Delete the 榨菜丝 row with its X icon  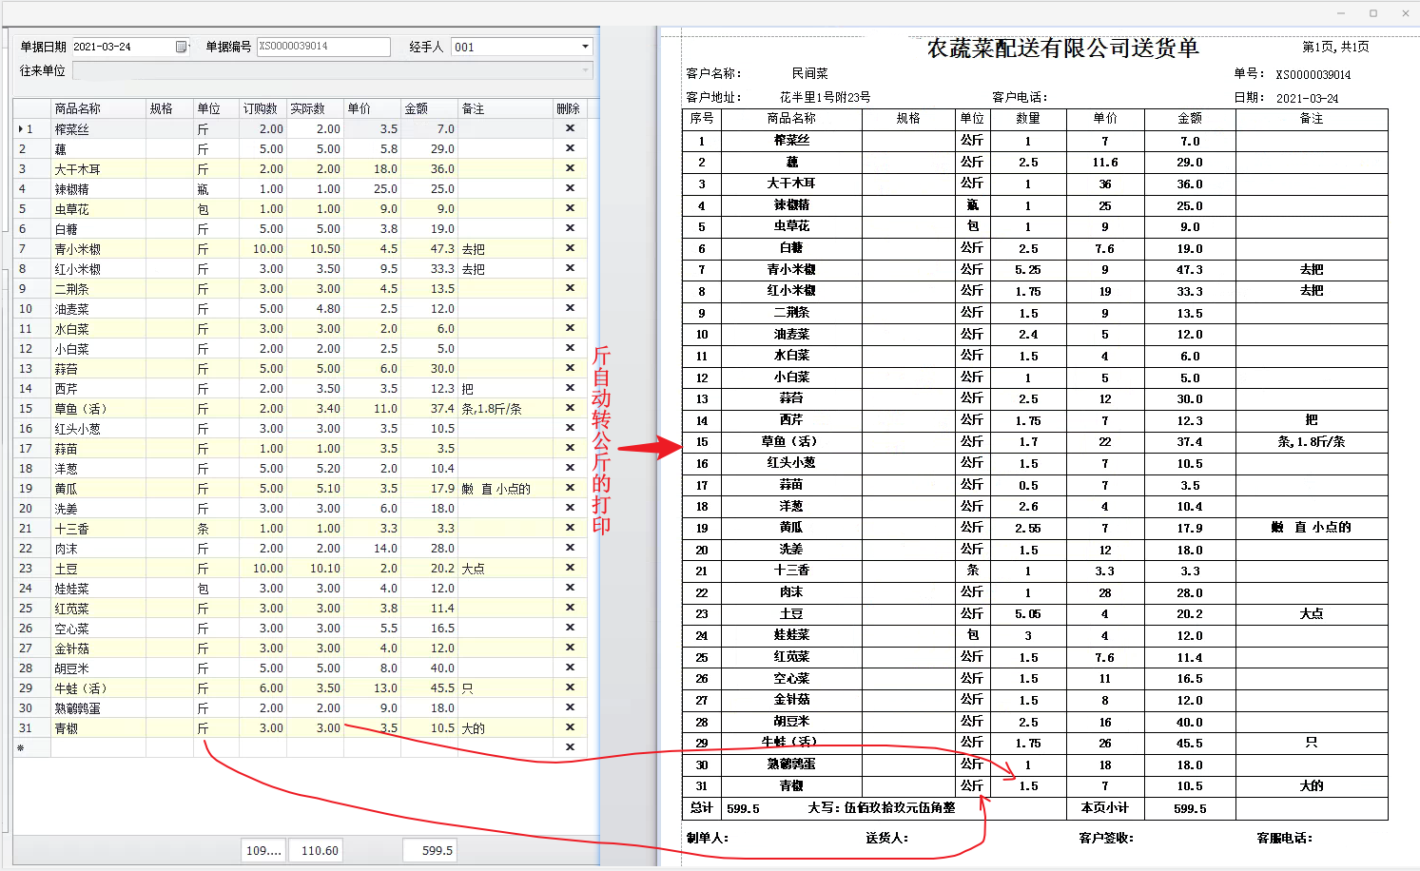pos(570,128)
